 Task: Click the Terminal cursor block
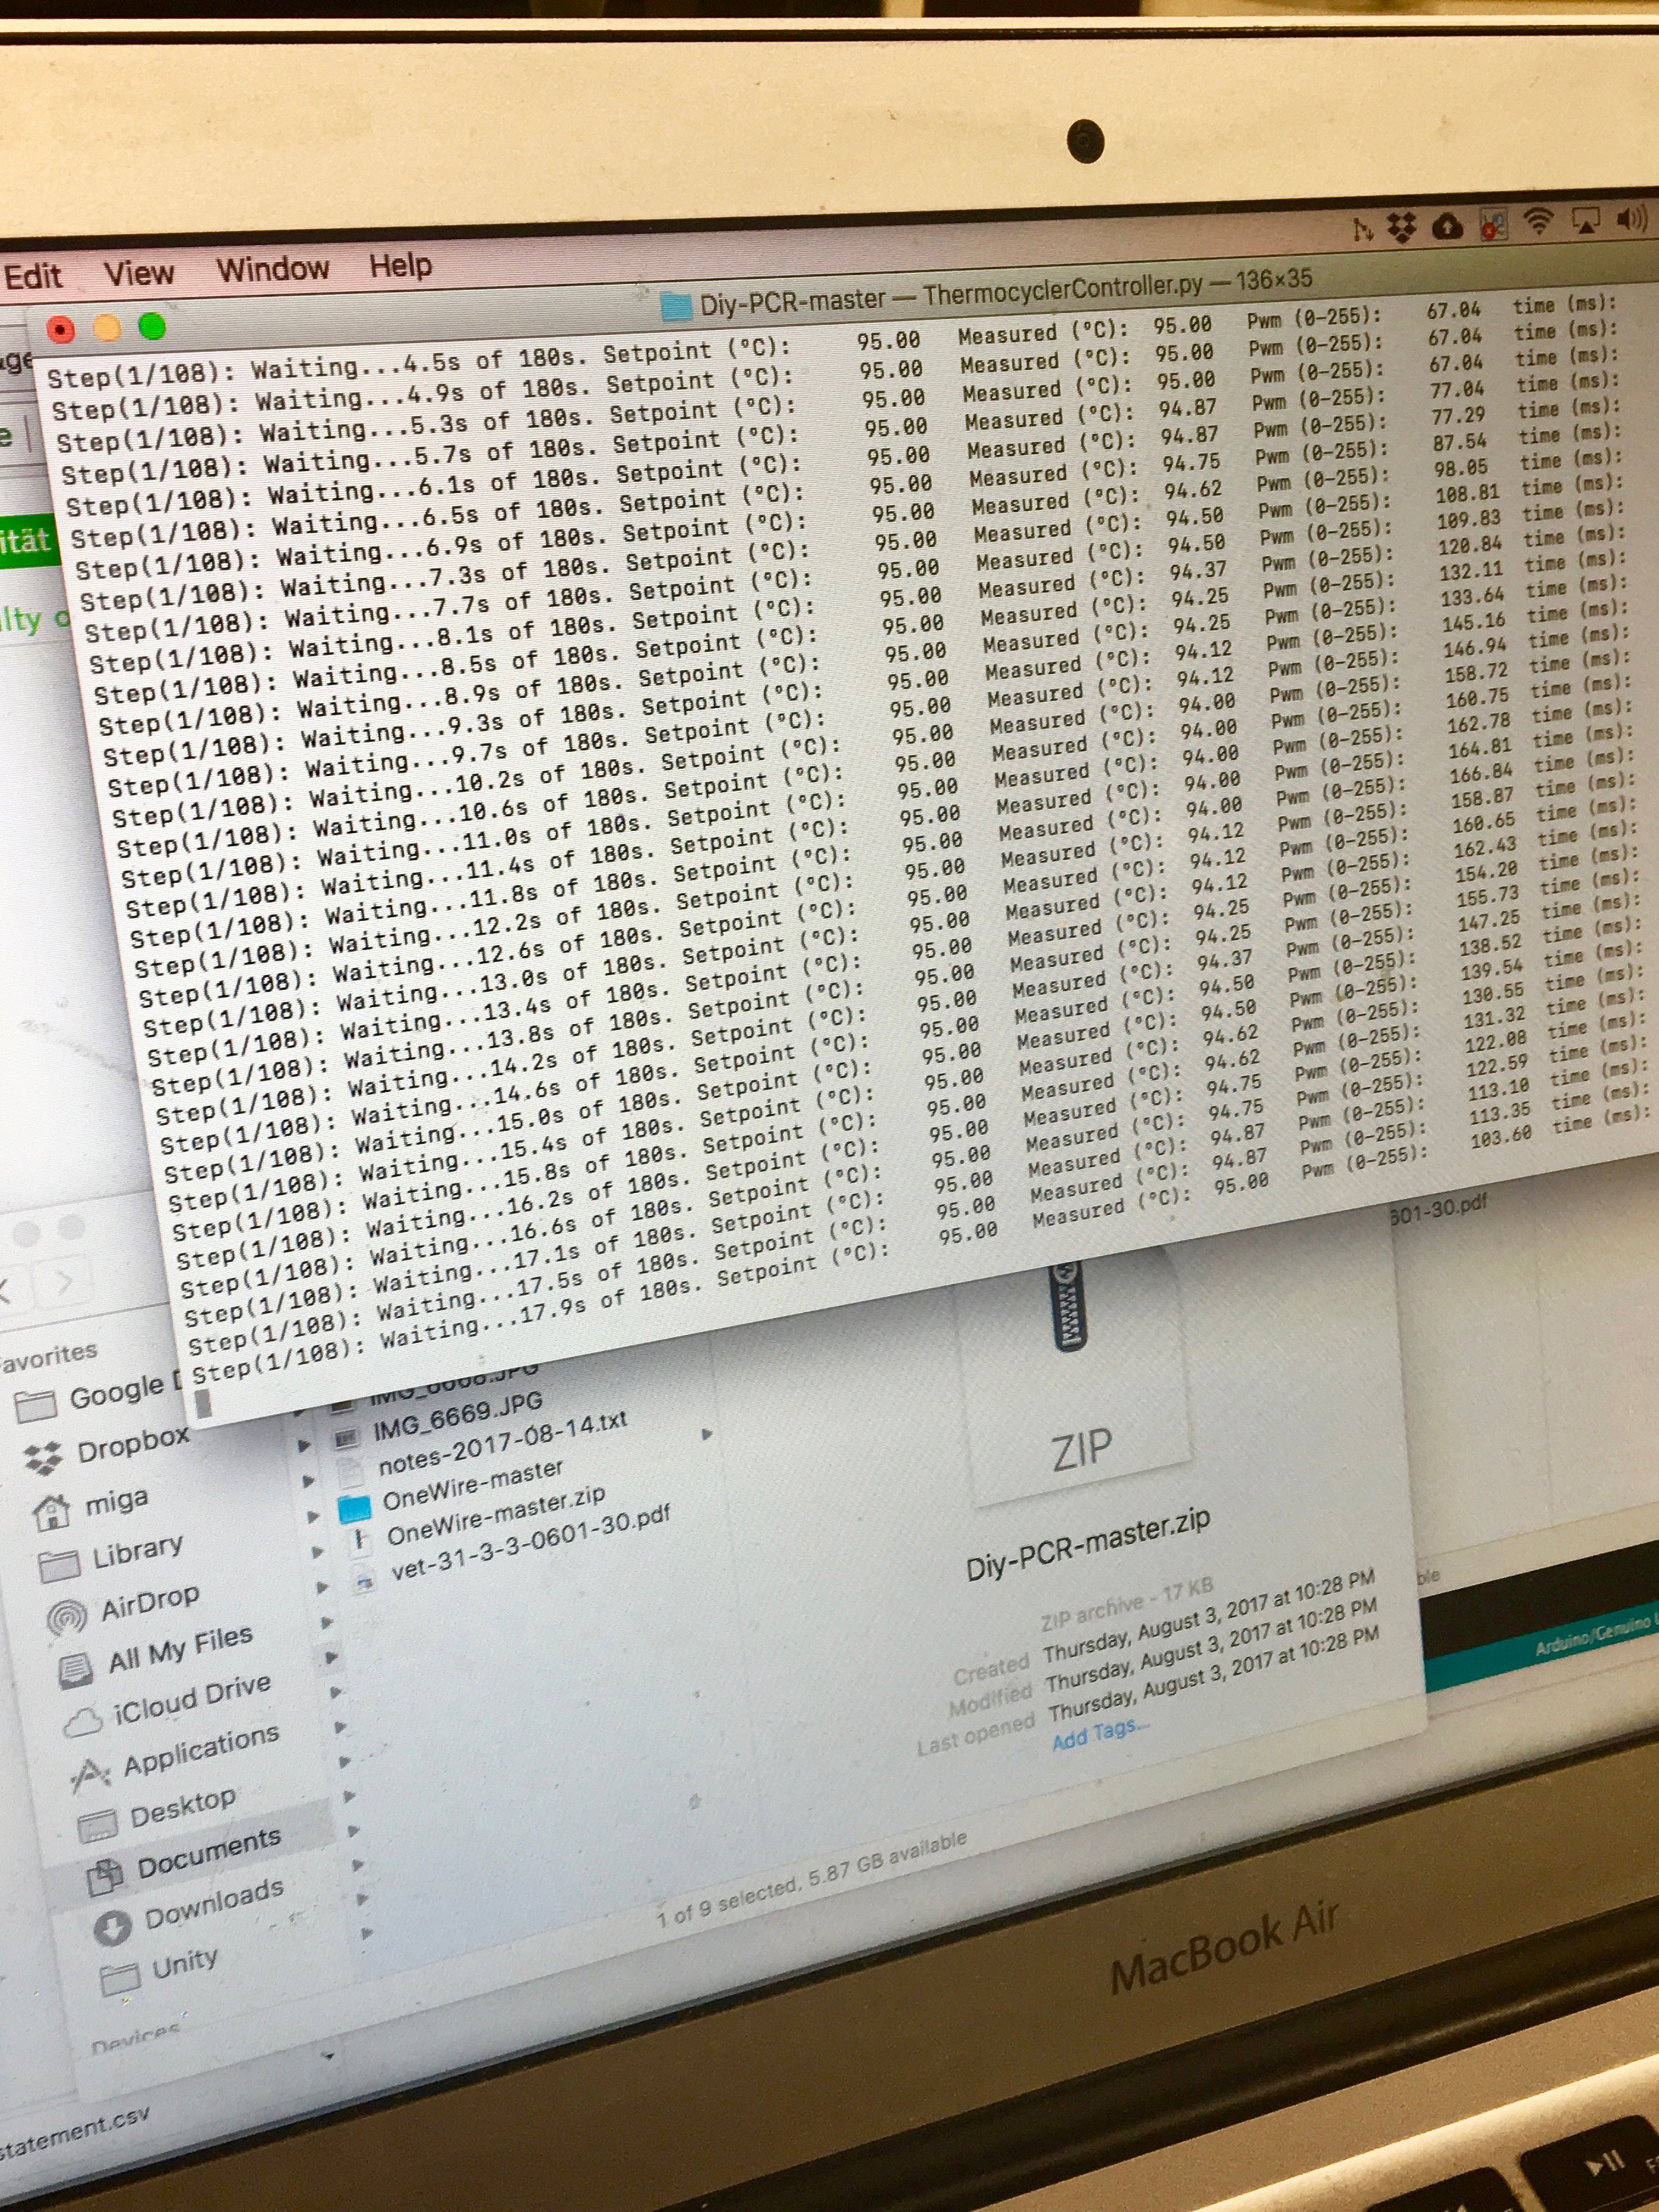coord(203,1405)
